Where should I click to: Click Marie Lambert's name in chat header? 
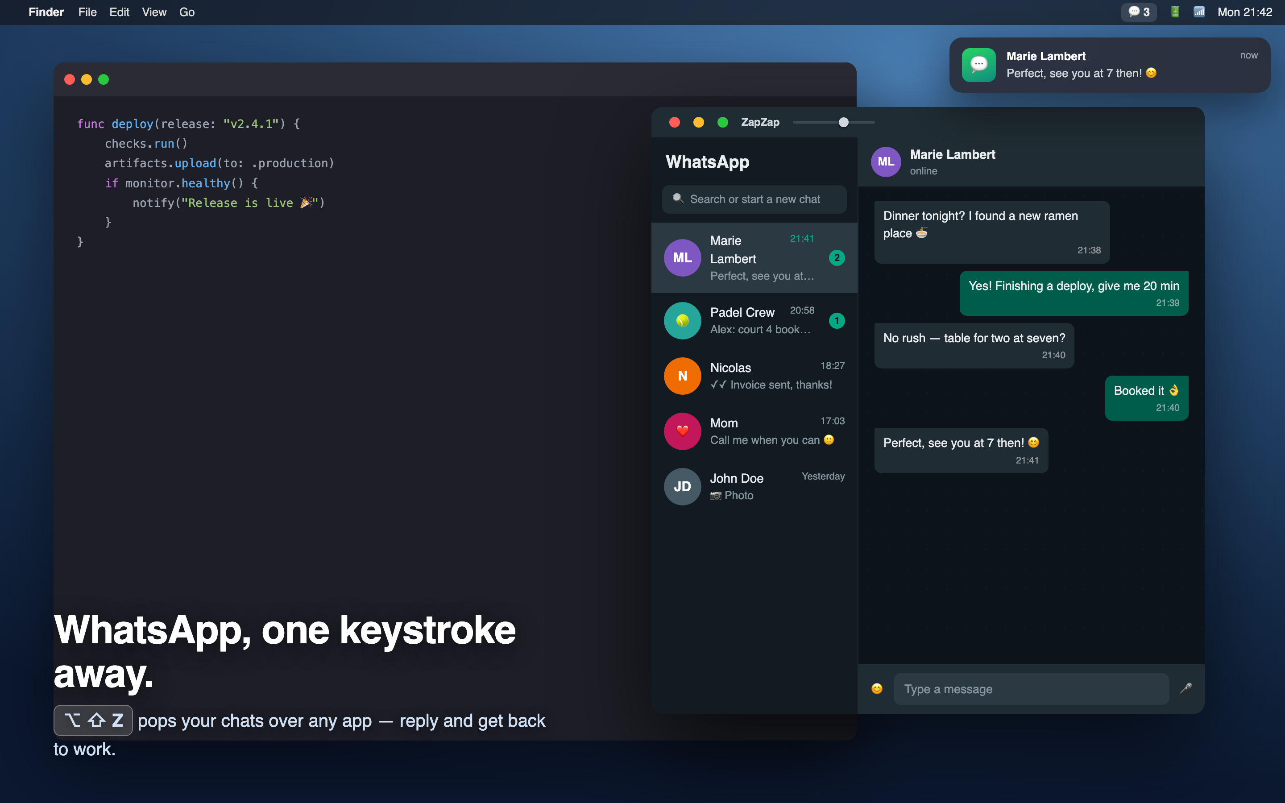[953, 154]
